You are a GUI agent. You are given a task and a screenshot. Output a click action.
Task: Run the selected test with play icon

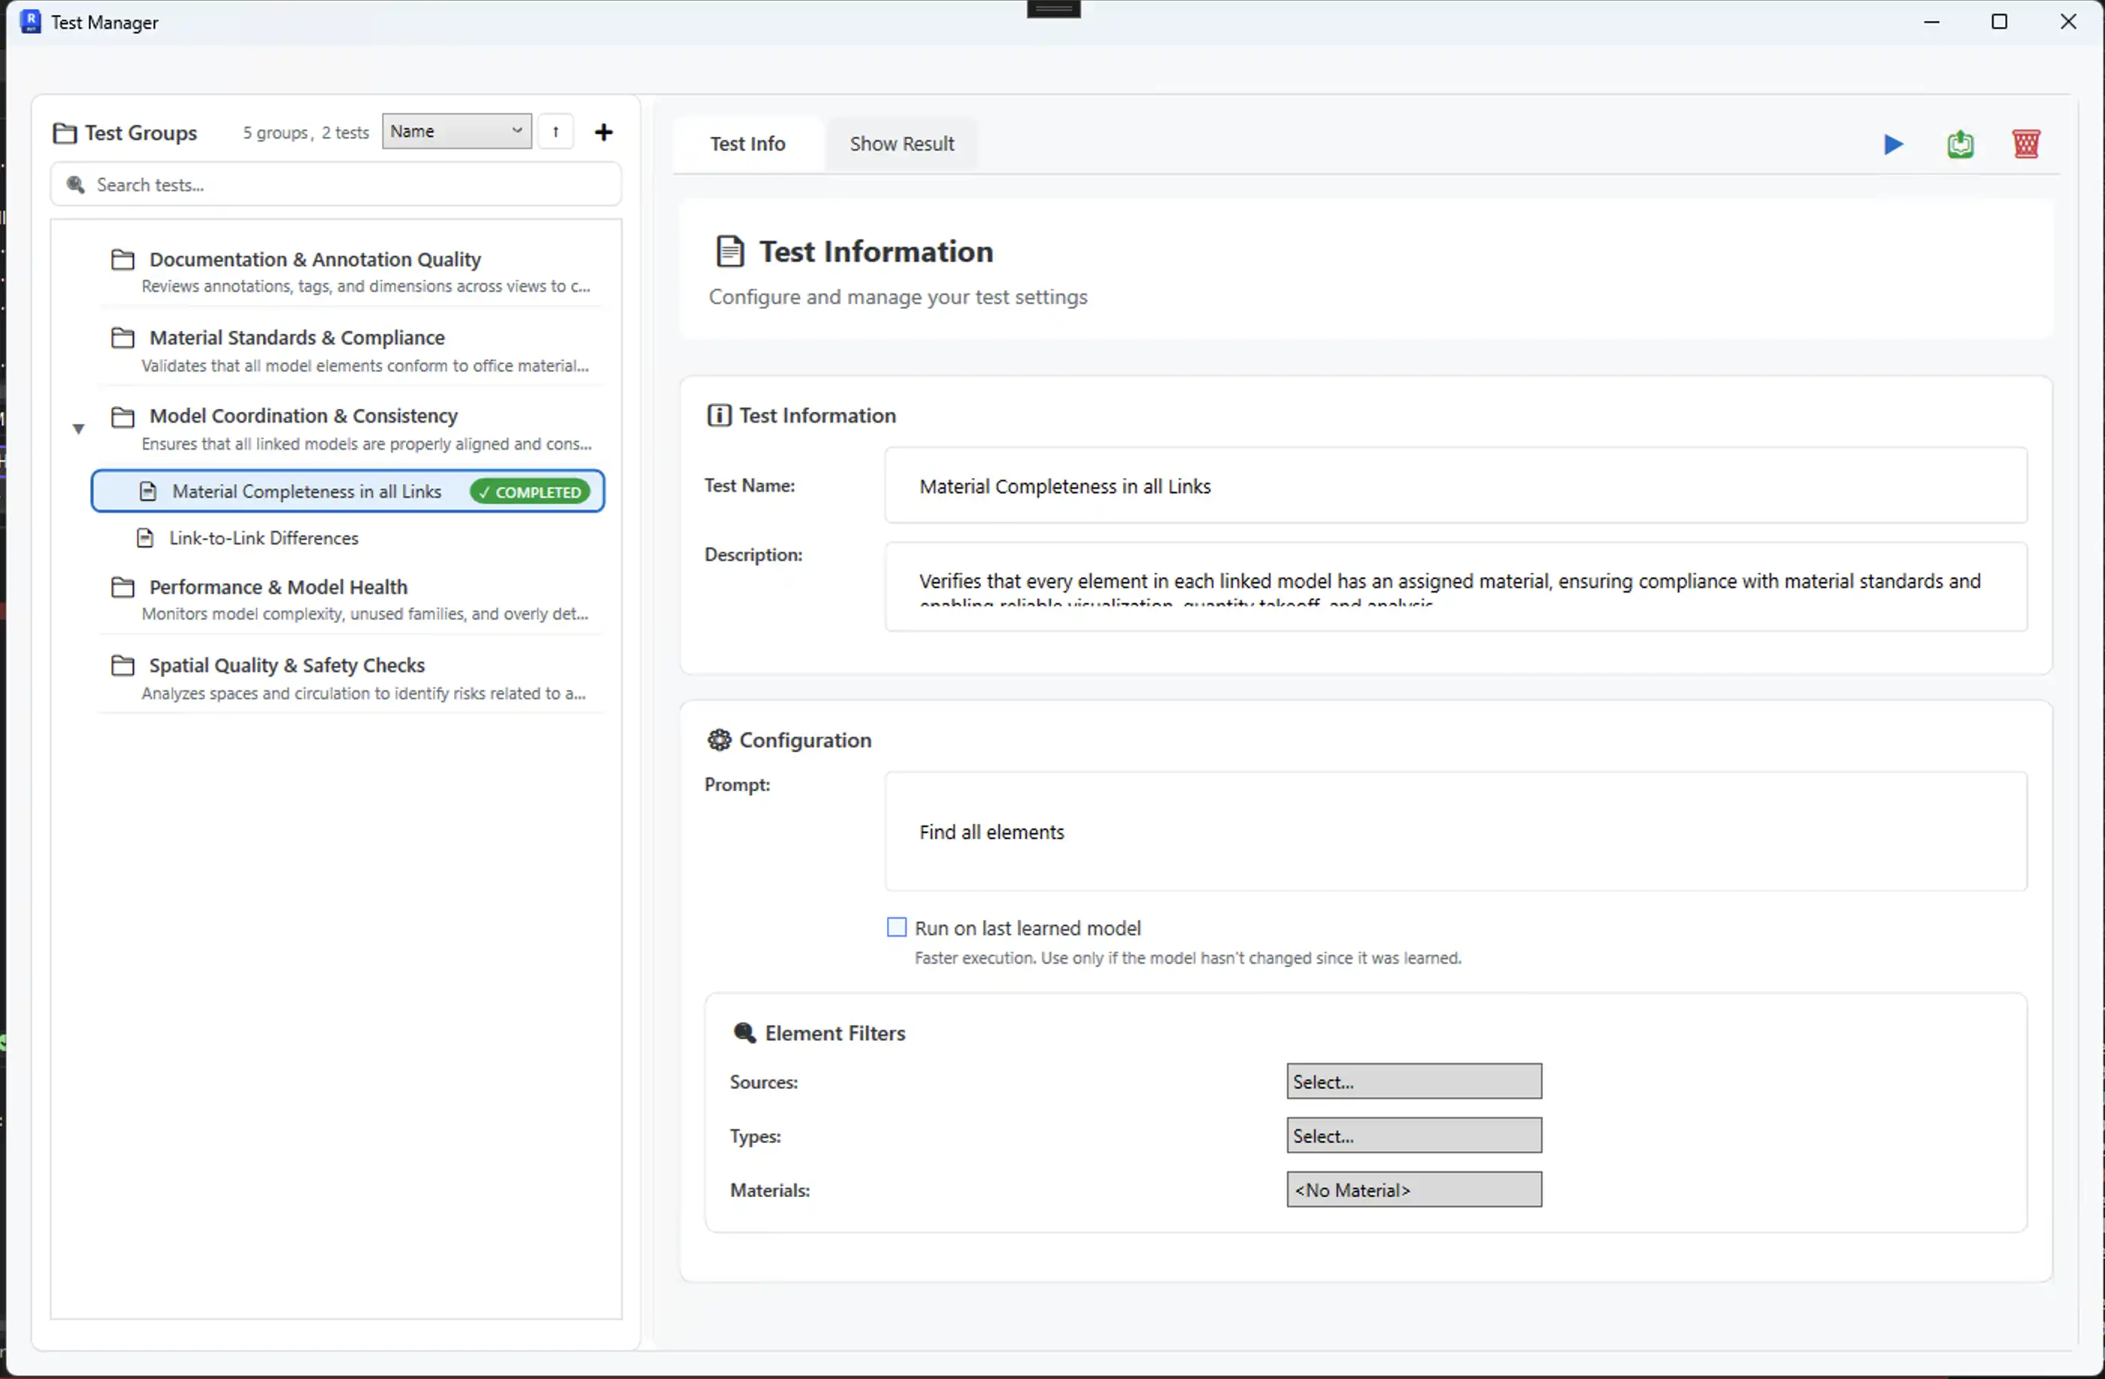1893,144
